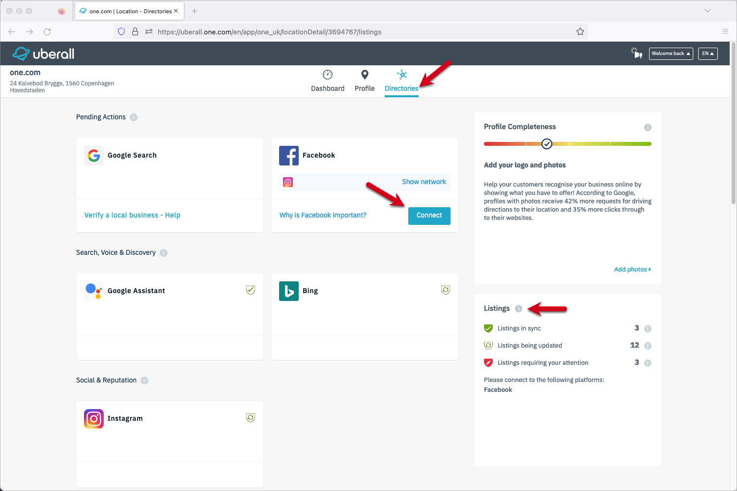
Task: Open the Profile tab
Action: [x=365, y=81]
